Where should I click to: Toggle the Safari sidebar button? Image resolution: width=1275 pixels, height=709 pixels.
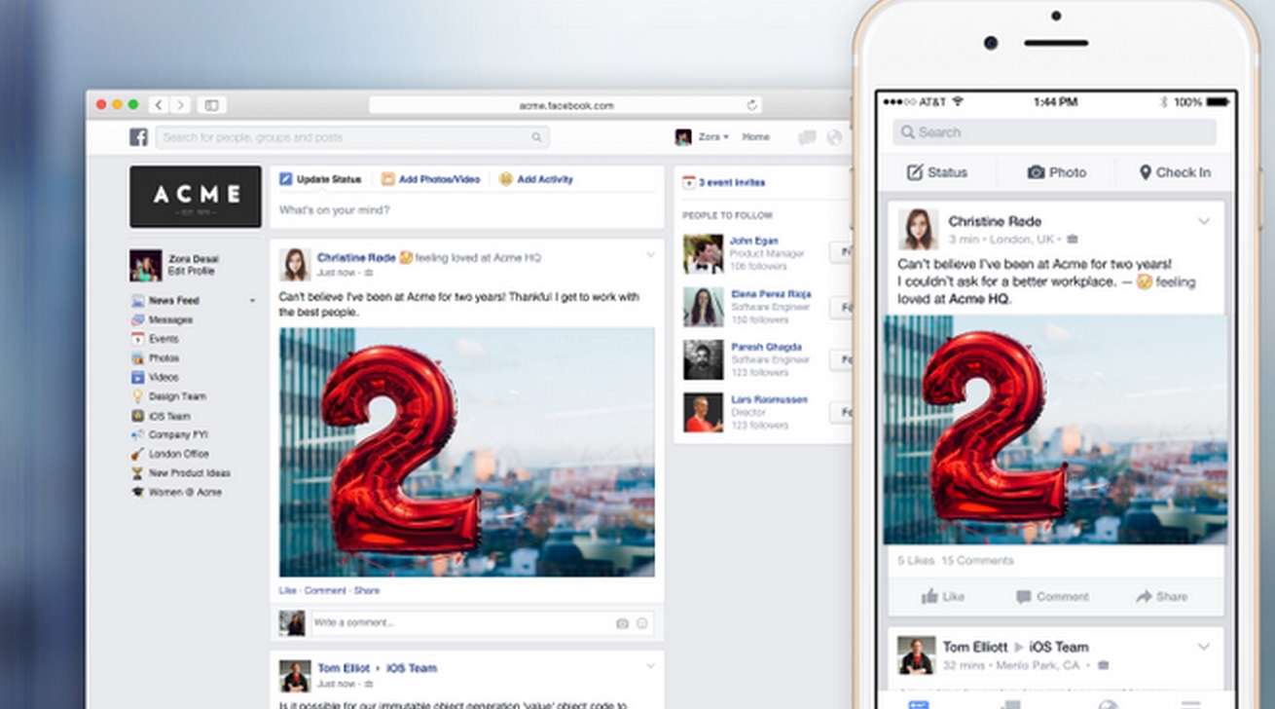(x=211, y=105)
